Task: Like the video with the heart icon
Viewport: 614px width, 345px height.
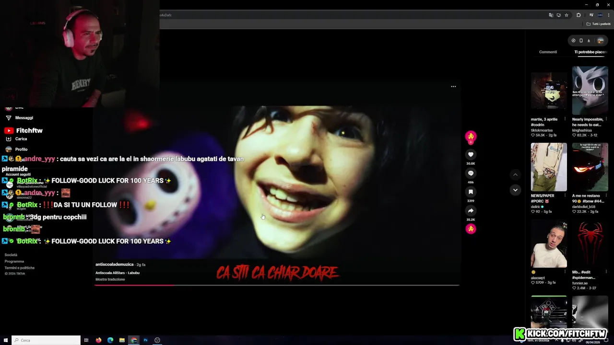Action: (471, 154)
